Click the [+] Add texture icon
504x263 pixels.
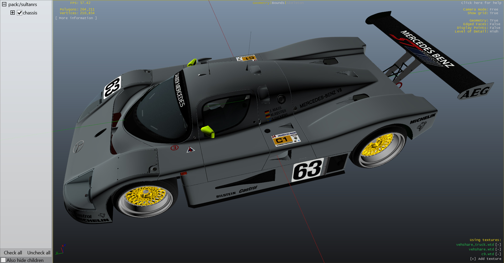click(x=473, y=259)
